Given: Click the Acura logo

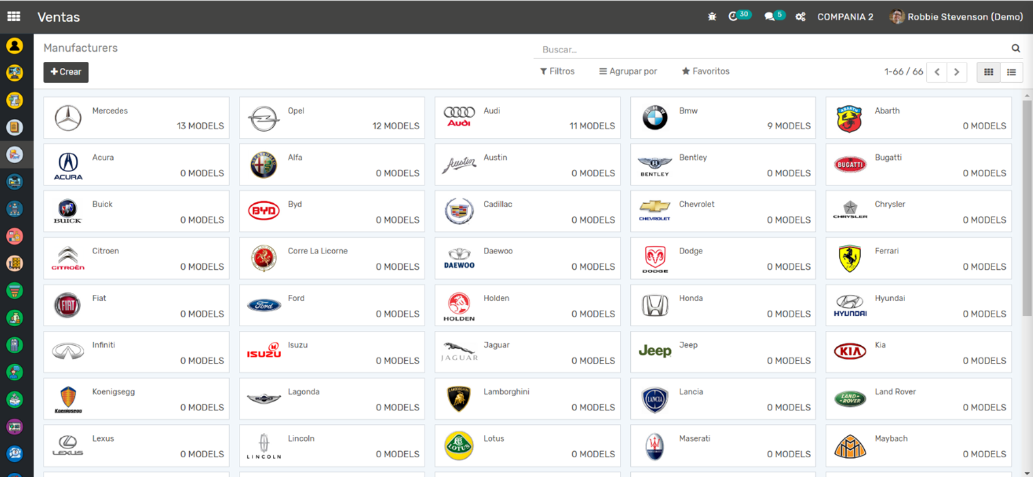Looking at the screenshot, I should pos(68,166).
